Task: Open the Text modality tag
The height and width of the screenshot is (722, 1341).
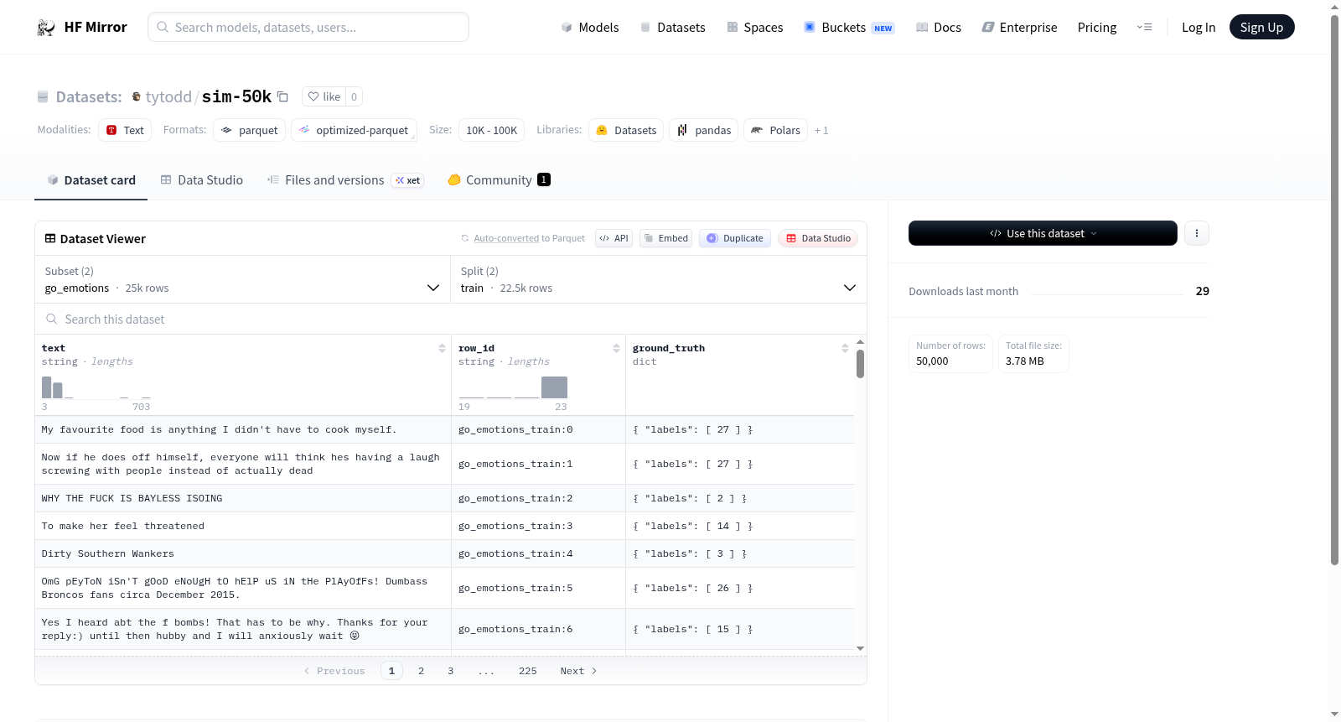Action: point(125,130)
